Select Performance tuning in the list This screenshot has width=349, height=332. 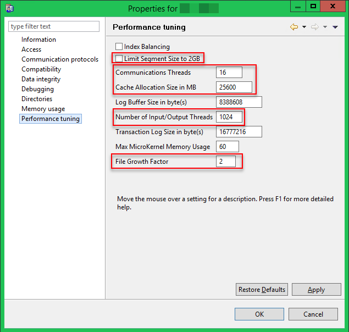[x=51, y=119]
